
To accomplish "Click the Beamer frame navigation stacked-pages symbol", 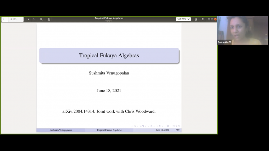I will 143,126.
